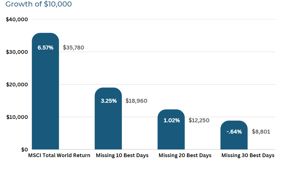This screenshot has height=169, width=295.
Task: Select the $30,000 axis label
Action: tap(17, 52)
